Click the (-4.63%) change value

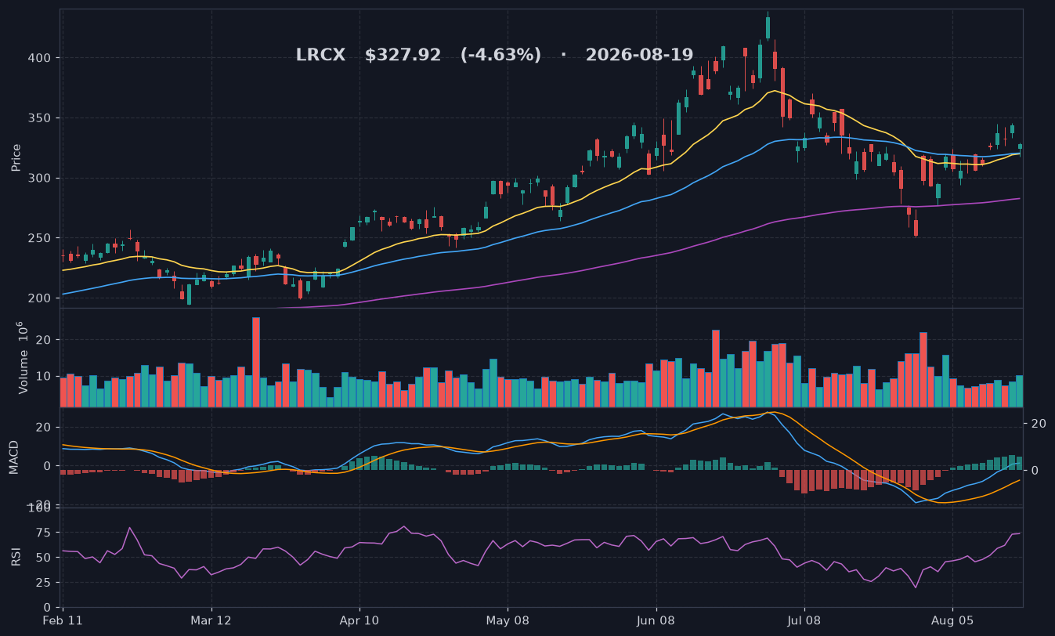(500, 56)
